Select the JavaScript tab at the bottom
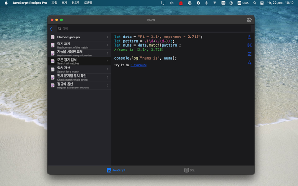Viewport: 298px width, 186px height. pos(116,170)
